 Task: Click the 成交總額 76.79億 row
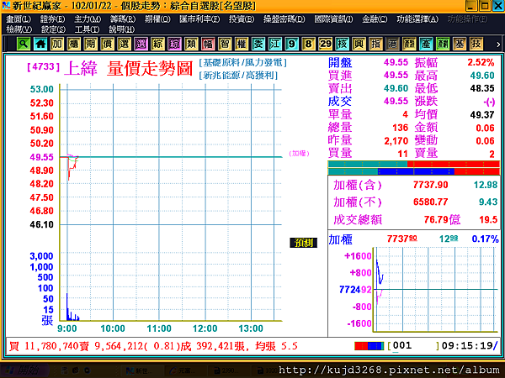(x=415, y=219)
